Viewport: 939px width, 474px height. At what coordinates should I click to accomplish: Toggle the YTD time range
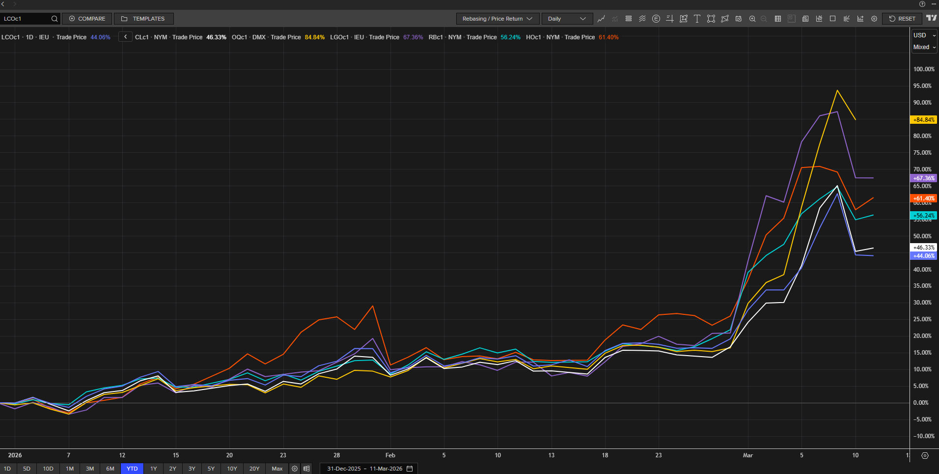point(132,469)
